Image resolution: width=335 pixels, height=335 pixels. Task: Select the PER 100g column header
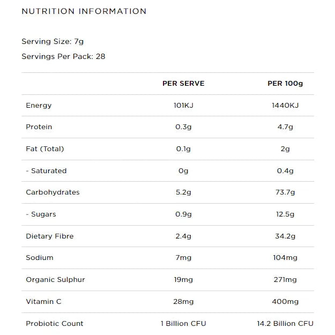point(285,84)
